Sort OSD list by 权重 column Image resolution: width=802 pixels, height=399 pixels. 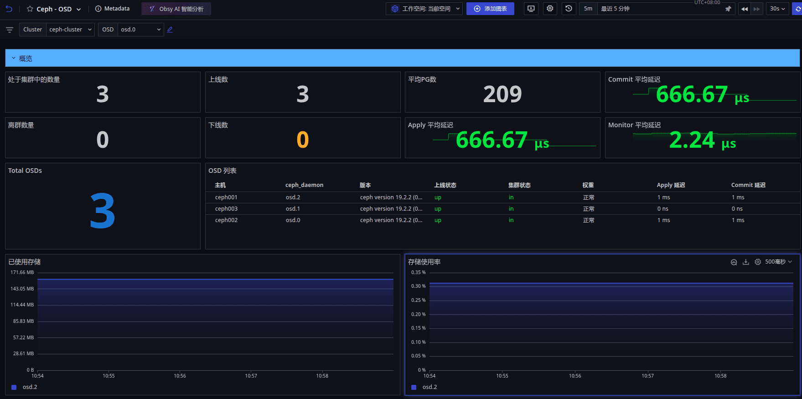[588, 185]
